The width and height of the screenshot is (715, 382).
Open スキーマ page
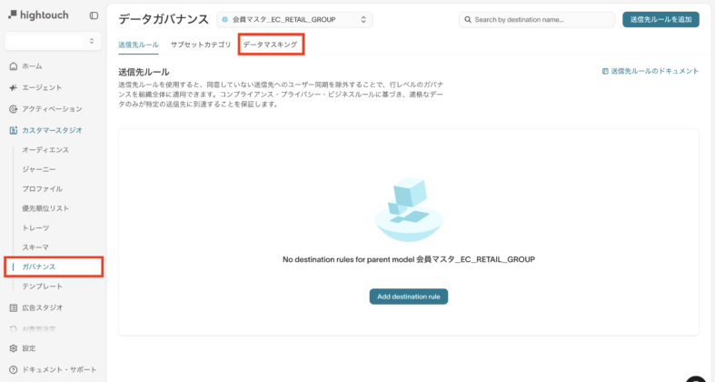coord(35,247)
